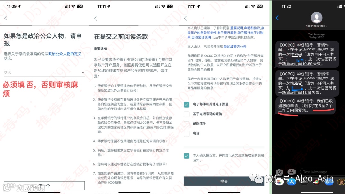
Task: Open 政治公众人物的定义 link
Action: [65, 54]
